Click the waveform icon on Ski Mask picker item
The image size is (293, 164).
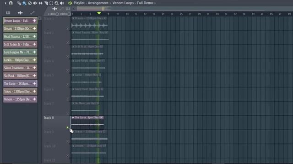tap(34, 76)
